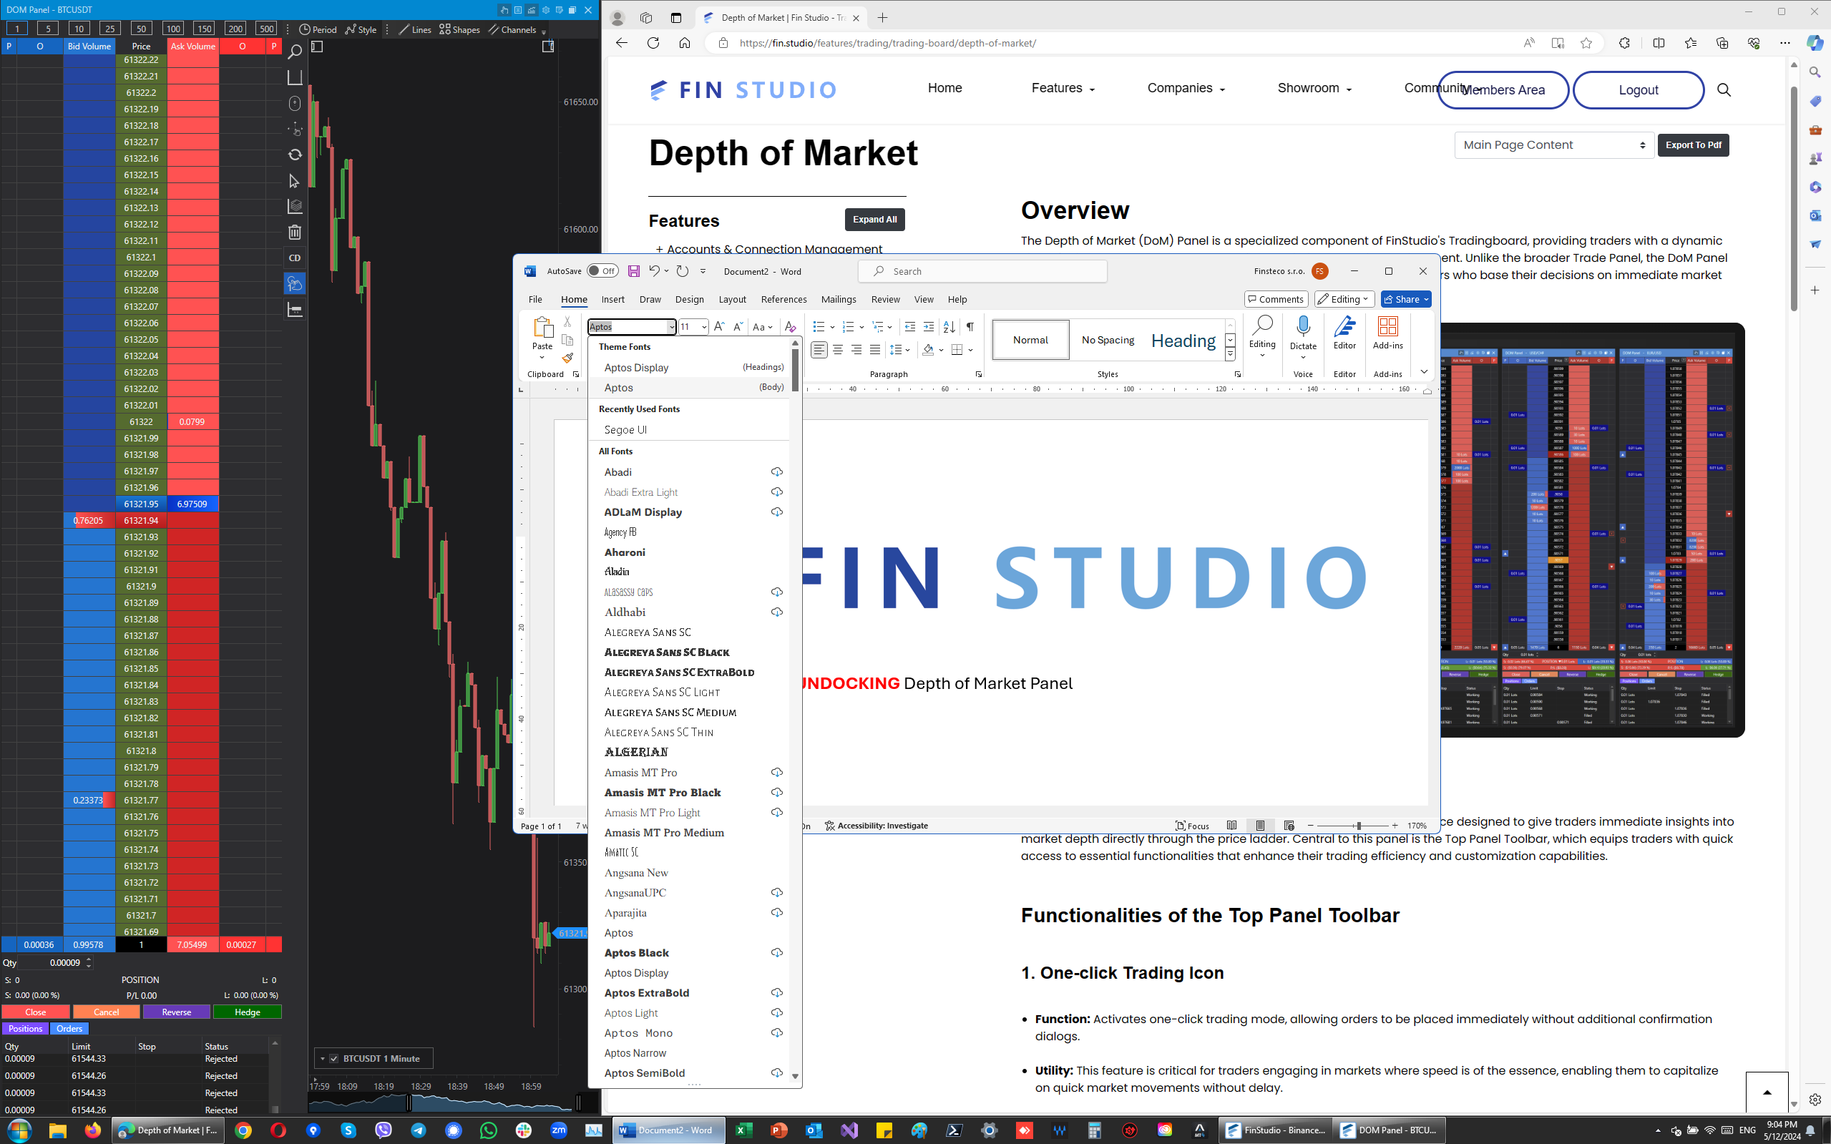Click the Sort A-Z icon in Word
The height and width of the screenshot is (1144, 1831).
(x=949, y=327)
